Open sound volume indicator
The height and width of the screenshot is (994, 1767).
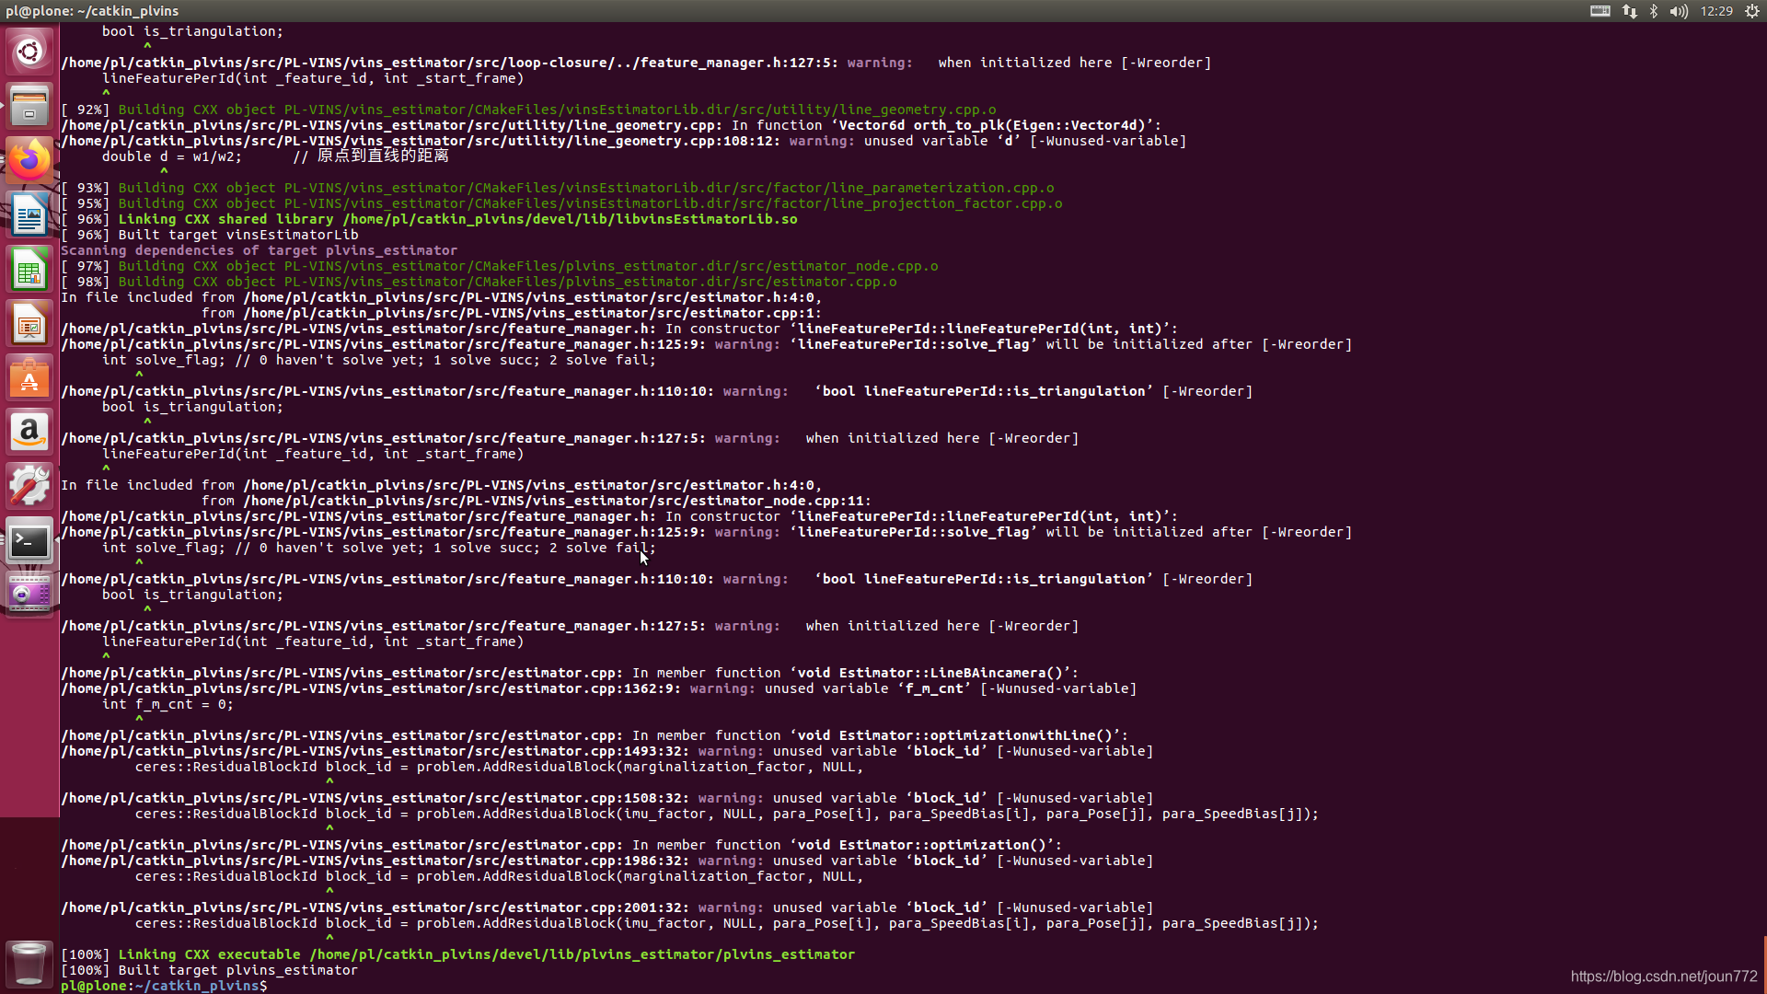(x=1679, y=11)
